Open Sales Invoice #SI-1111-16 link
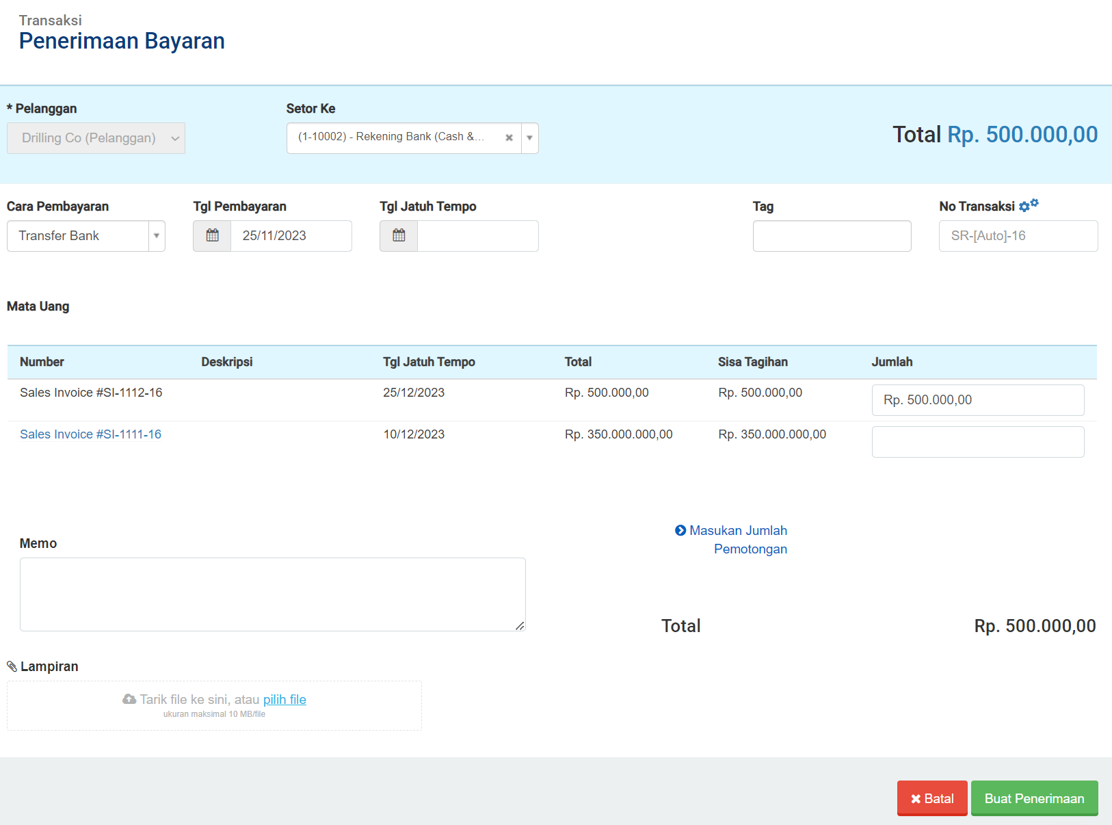This screenshot has width=1112, height=825. 90,434
